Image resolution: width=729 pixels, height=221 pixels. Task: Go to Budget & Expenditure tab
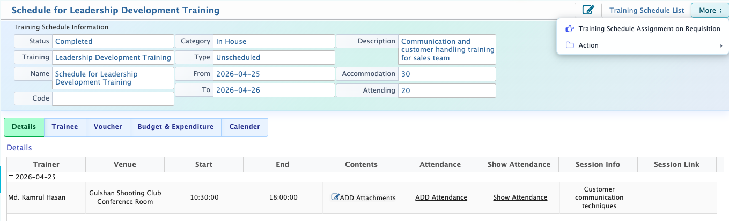coord(175,127)
